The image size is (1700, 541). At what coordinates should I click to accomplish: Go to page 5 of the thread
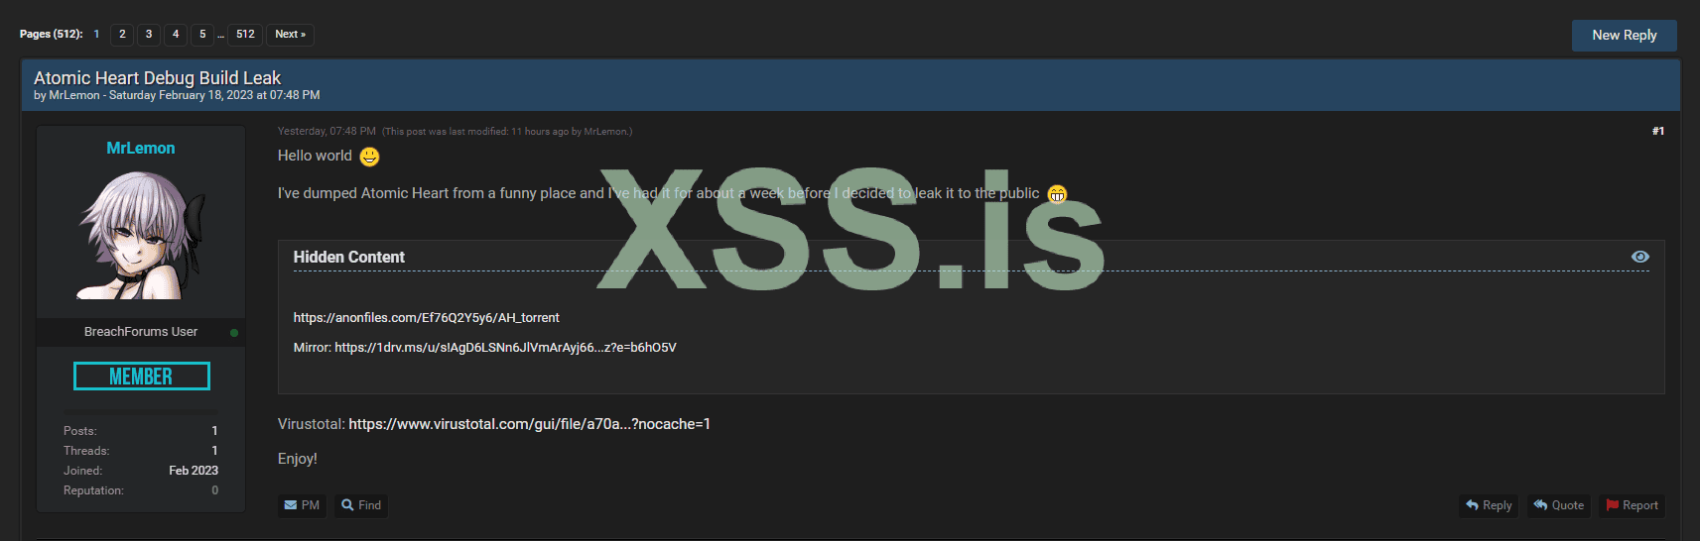[202, 34]
